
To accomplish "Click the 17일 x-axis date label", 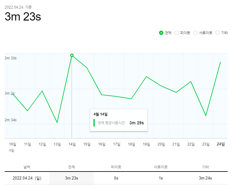I will [x=117, y=144].
